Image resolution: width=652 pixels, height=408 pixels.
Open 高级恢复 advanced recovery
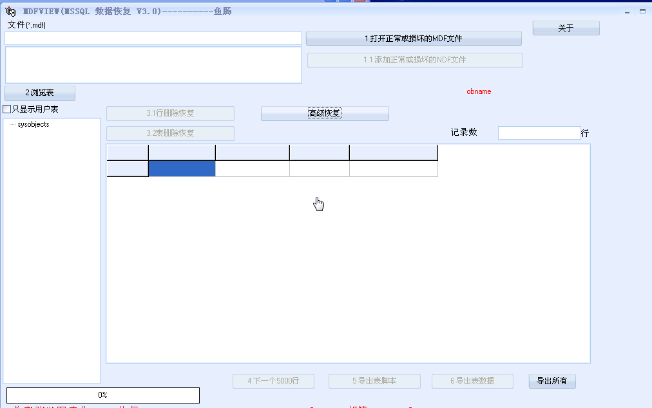[x=325, y=113]
